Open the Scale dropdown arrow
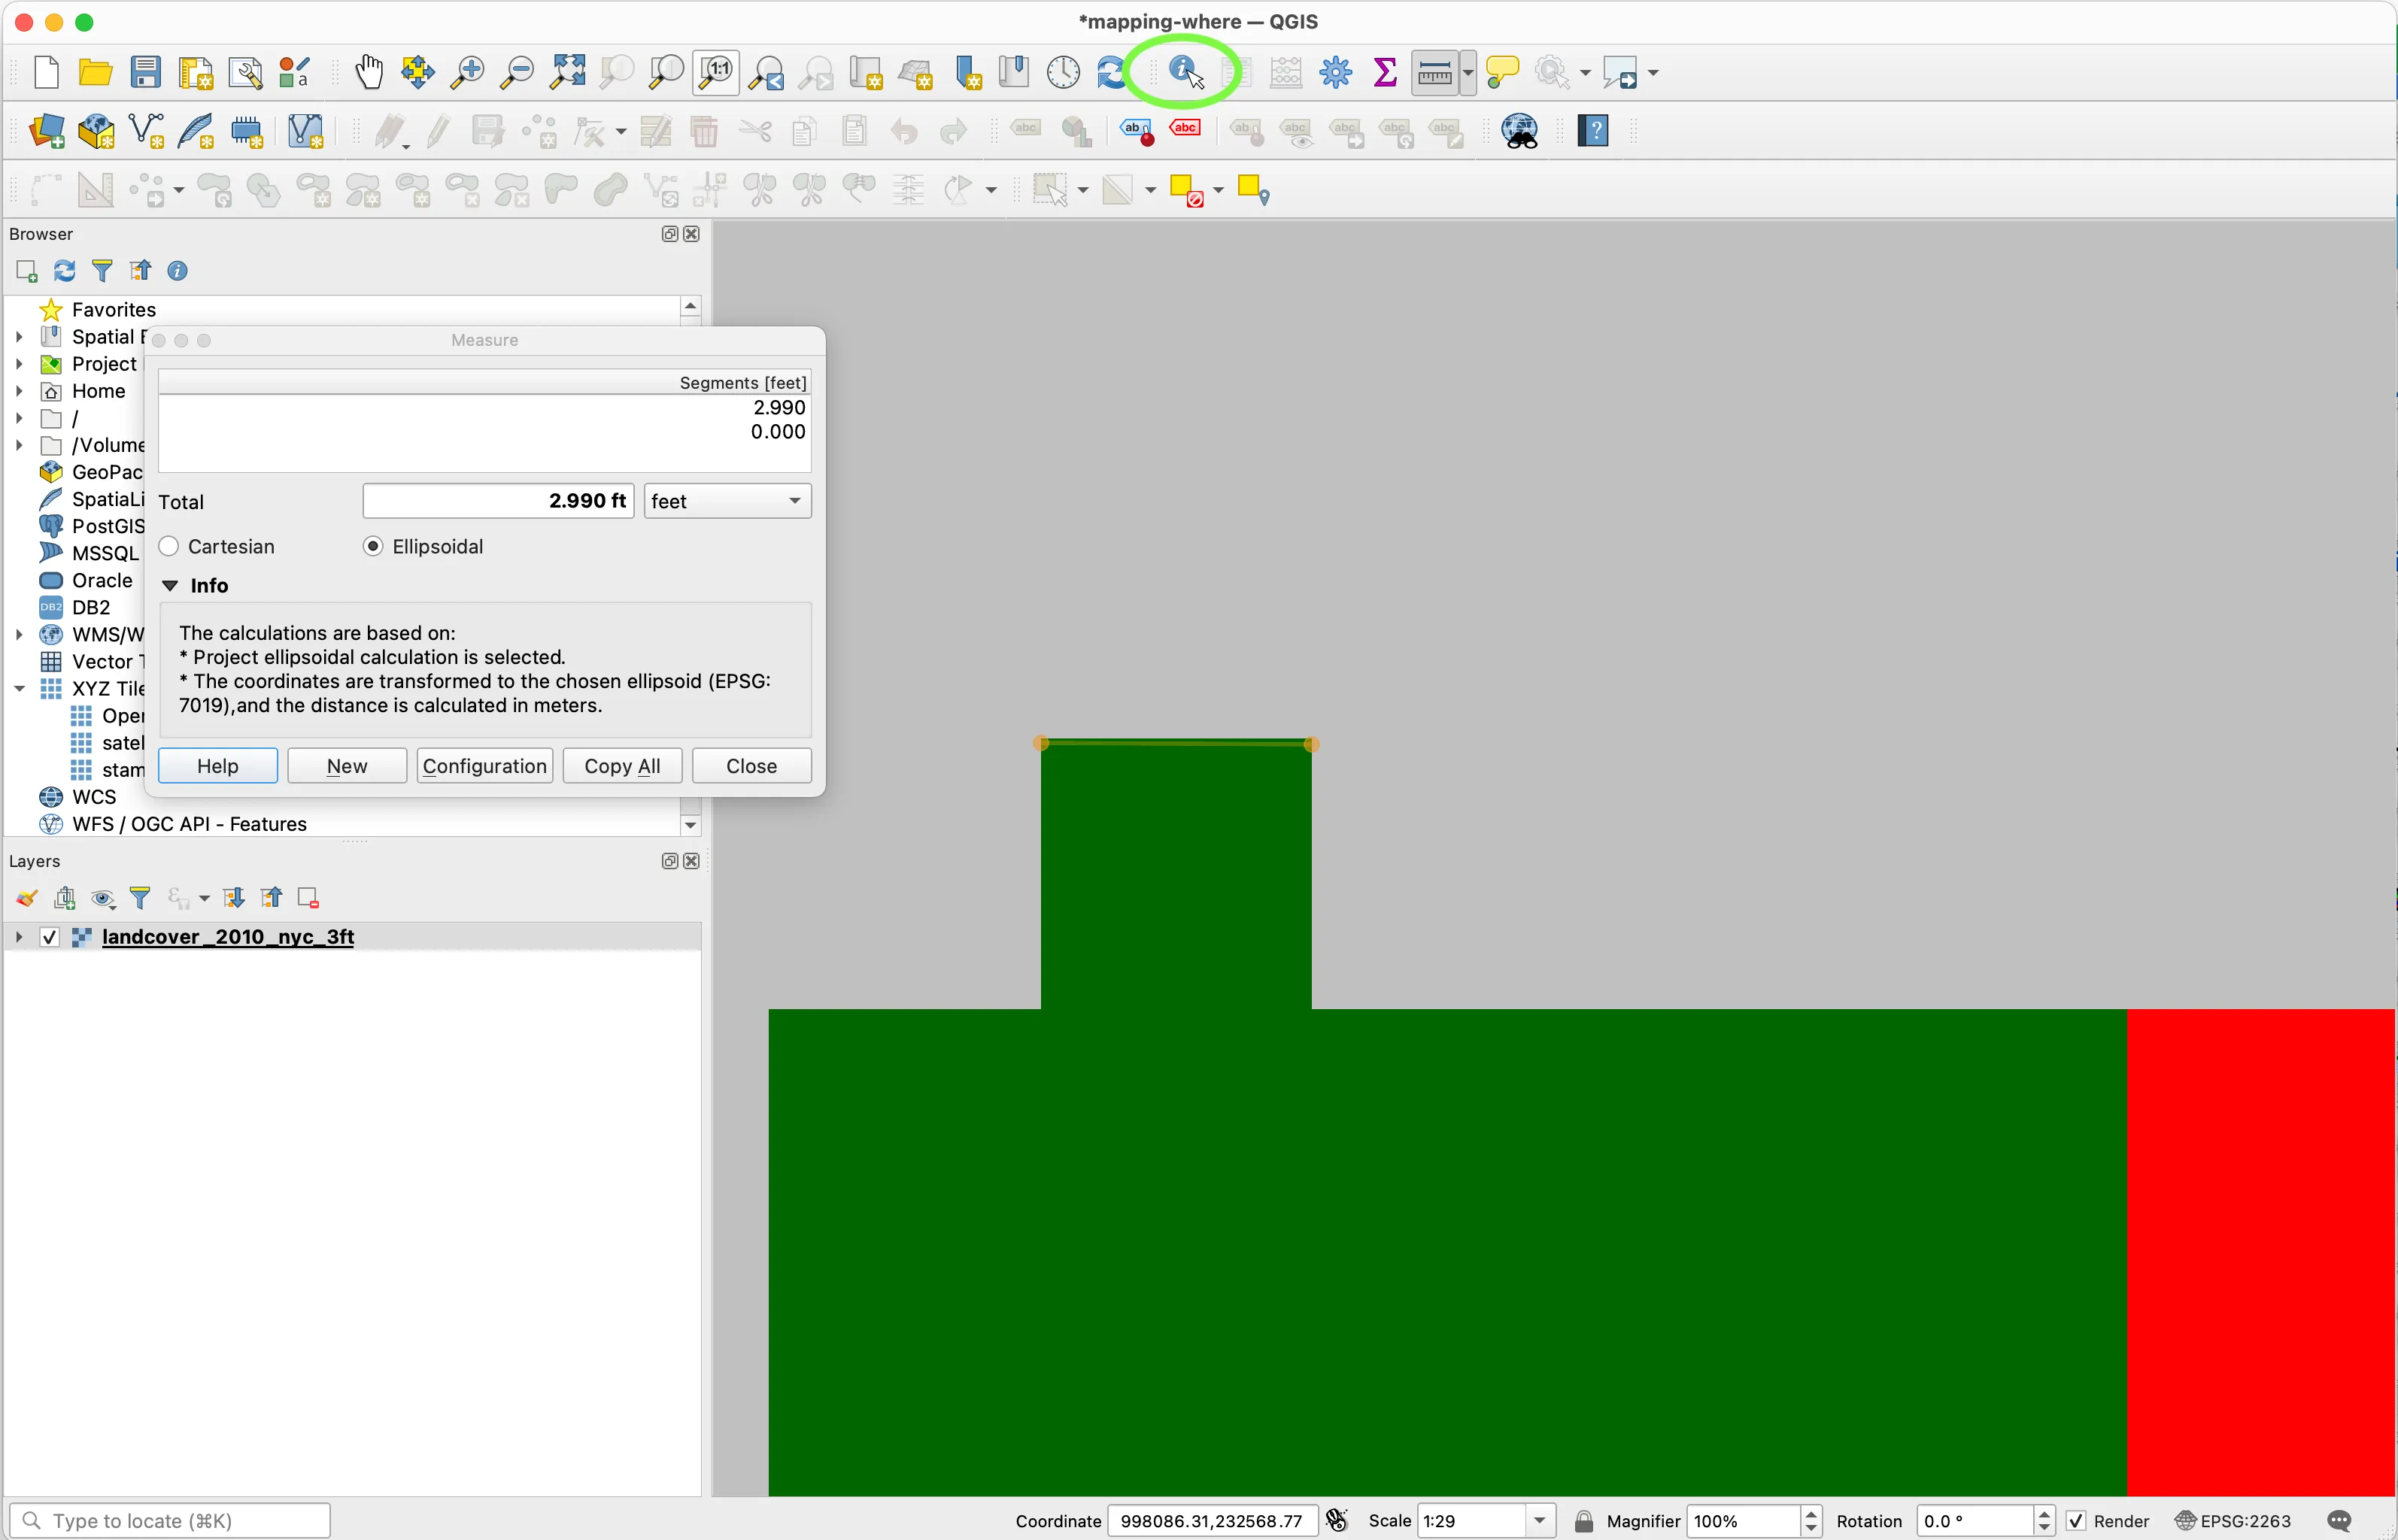 pyautogui.click(x=1540, y=1521)
